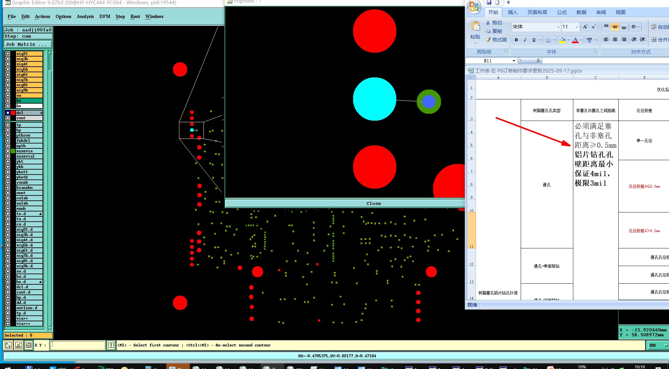Expand the font size 11 dropdown
Viewport: 669px width, 369px height.
(577, 27)
